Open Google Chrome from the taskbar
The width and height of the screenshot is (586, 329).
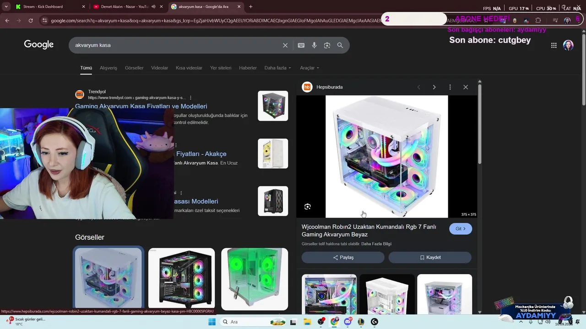tap(335, 322)
